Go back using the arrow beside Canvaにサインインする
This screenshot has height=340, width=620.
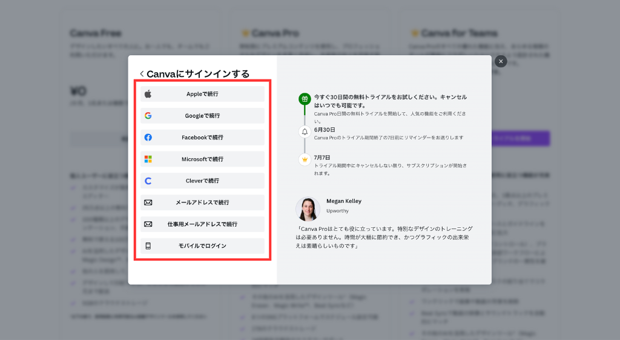pyautogui.click(x=142, y=74)
